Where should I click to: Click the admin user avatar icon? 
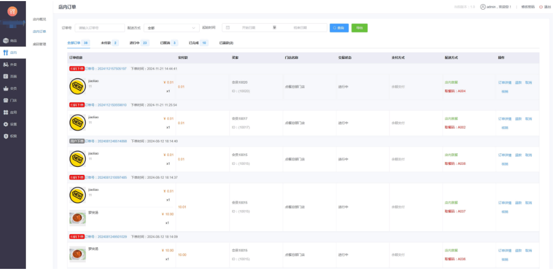click(483, 6)
